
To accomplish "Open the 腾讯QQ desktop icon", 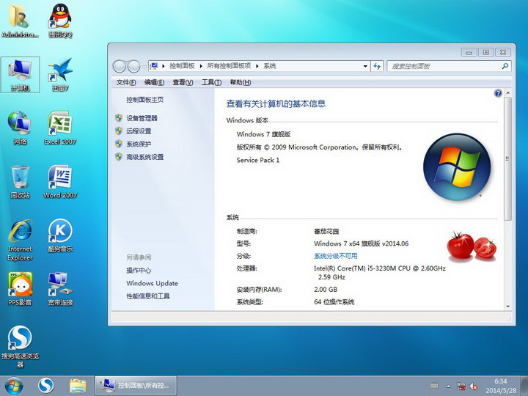I will coord(60,18).
